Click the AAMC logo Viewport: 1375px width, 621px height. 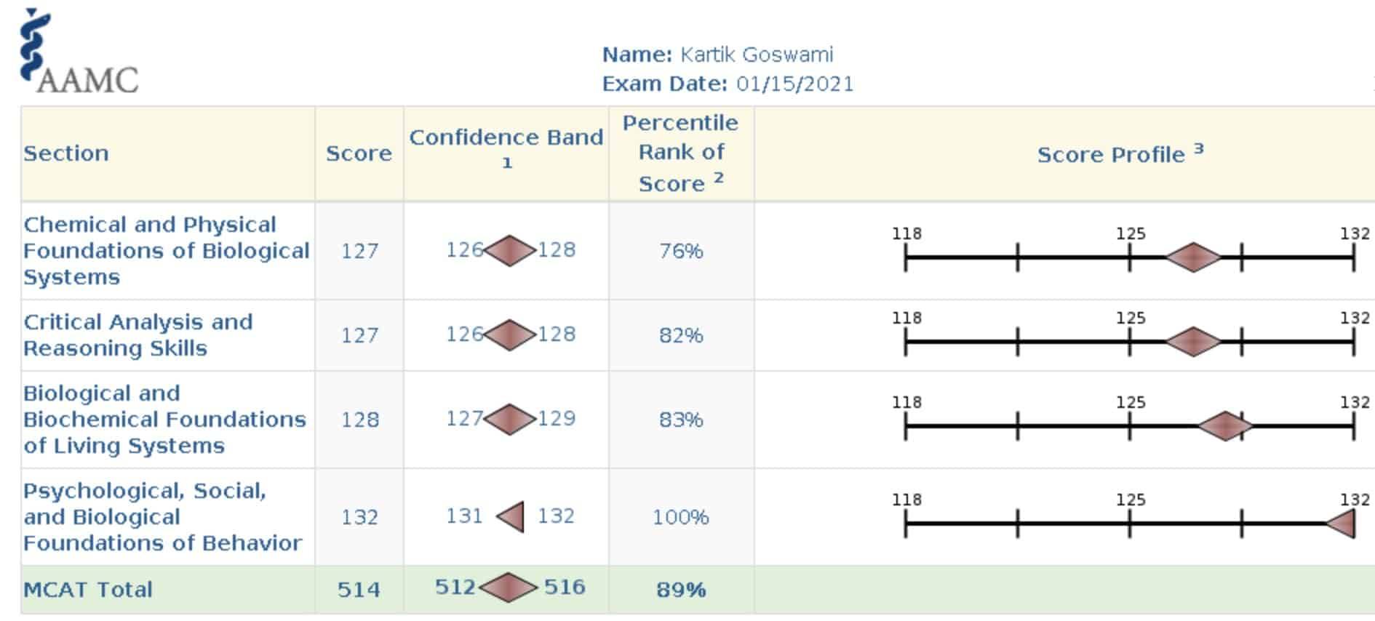click(x=79, y=51)
